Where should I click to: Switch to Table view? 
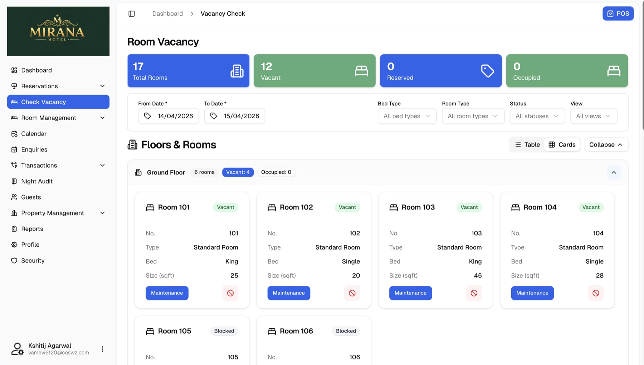527,144
